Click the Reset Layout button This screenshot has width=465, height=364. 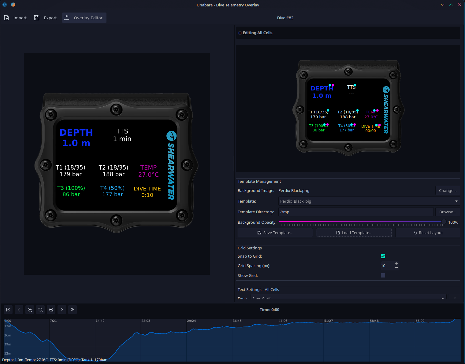[428, 233]
